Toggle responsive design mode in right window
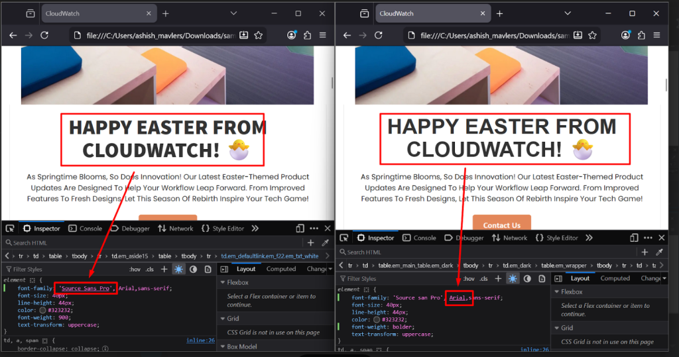Viewport: 679px width, 357px height. pos(634,238)
